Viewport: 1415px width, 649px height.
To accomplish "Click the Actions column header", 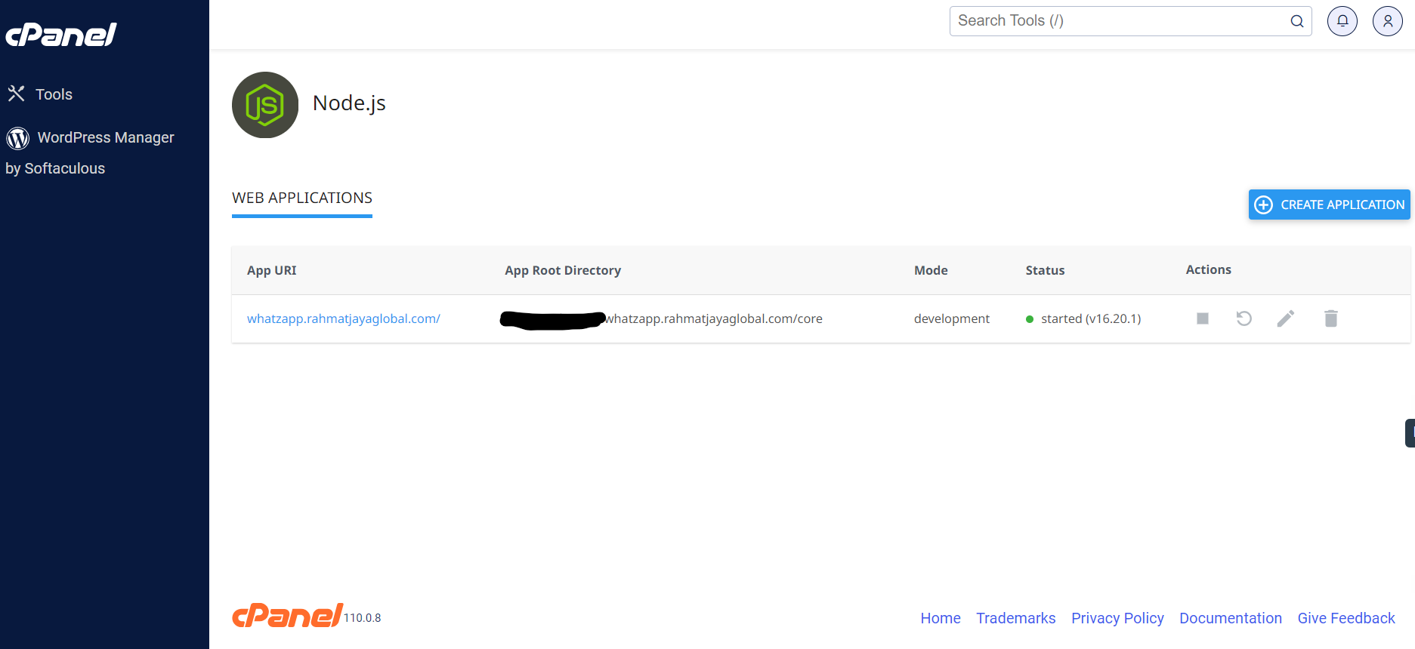I will (1208, 269).
